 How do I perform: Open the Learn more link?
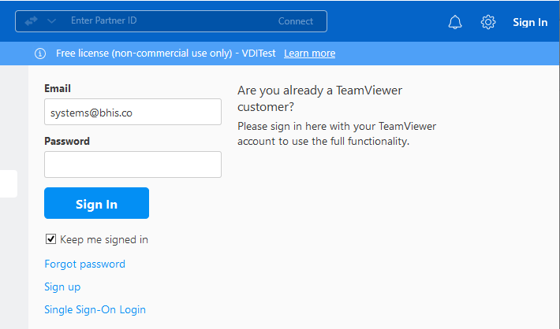click(x=309, y=54)
